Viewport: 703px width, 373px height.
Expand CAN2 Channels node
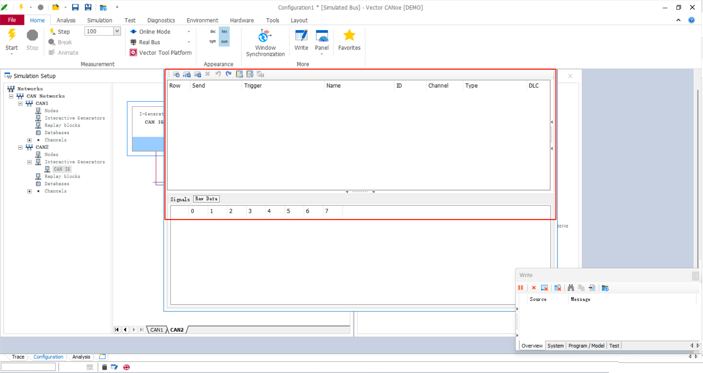click(30, 191)
